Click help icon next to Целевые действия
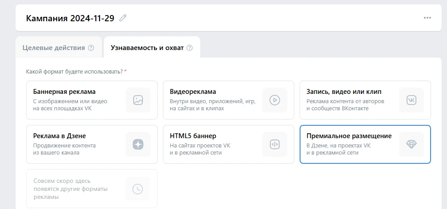 [x=91, y=48]
